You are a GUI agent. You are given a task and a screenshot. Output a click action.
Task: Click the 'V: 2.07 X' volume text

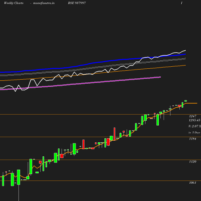(195, 126)
